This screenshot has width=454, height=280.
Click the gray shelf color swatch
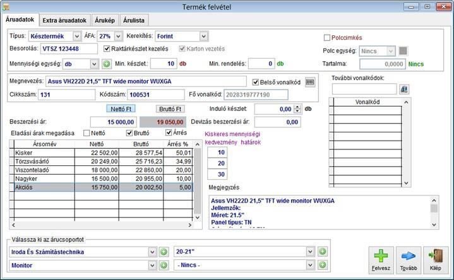pos(403,51)
